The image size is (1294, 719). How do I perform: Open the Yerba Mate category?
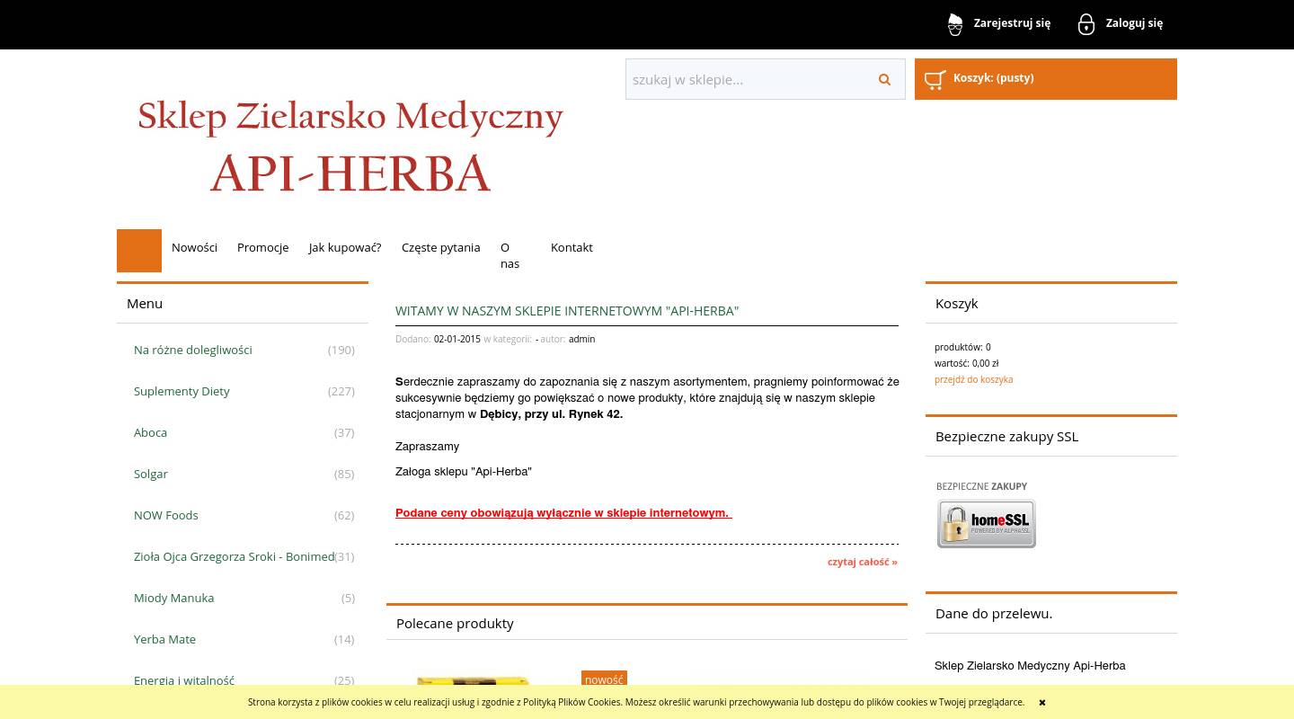[x=164, y=639]
